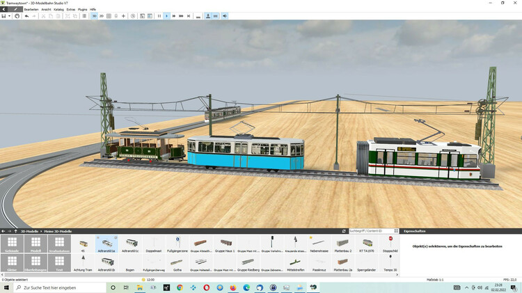Click the back chevron at top left
The image size is (522, 293).
coord(3,9)
